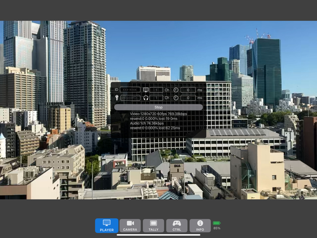The height and width of the screenshot is (238, 317).
Task: Click the resend:0 0.000% lost:62 25ms line
Action: click(155, 128)
